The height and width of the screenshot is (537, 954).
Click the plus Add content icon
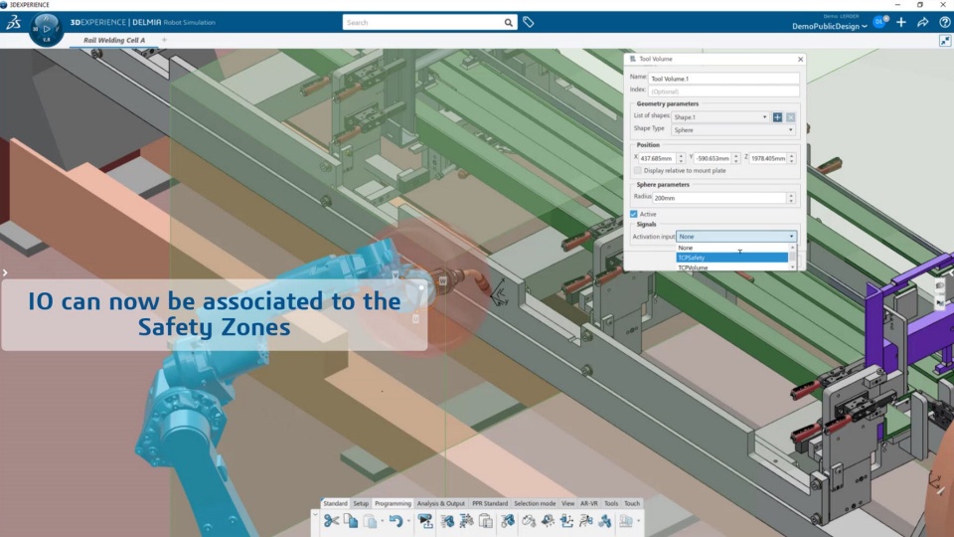[x=901, y=23]
